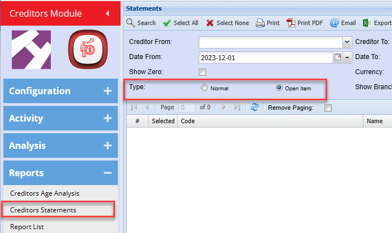Go to previous page of results
The image size is (392, 233).
tap(147, 107)
